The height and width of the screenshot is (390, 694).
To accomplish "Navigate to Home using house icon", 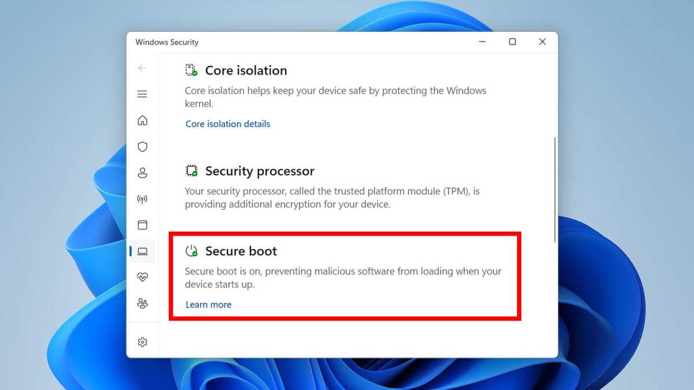I will point(142,120).
